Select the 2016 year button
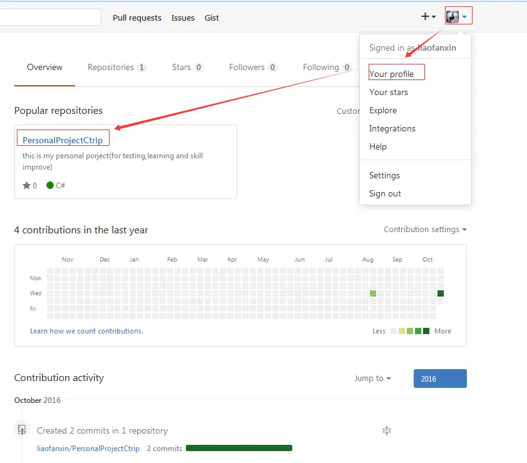Viewport: 527px width, 463px height. [x=440, y=379]
